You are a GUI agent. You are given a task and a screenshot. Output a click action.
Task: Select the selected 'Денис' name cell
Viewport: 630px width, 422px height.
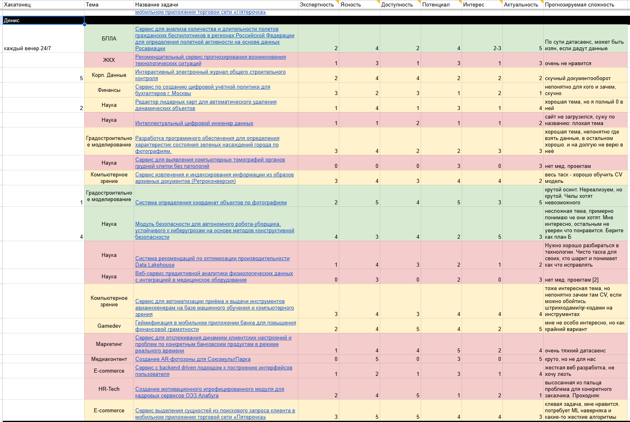43,20
